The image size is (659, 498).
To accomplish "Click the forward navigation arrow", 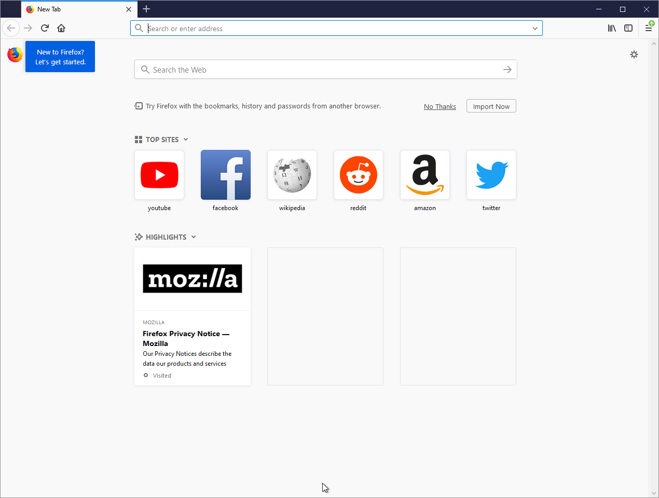I will tap(28, 28).
